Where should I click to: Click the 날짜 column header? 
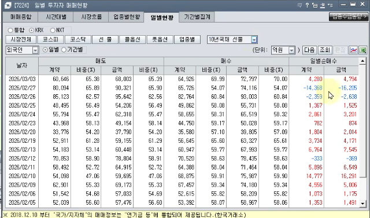click(x=22, y=65)
